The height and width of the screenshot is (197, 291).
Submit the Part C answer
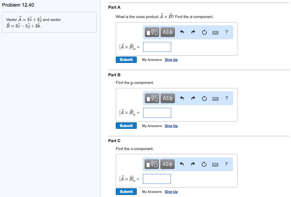tap(126, 192)
